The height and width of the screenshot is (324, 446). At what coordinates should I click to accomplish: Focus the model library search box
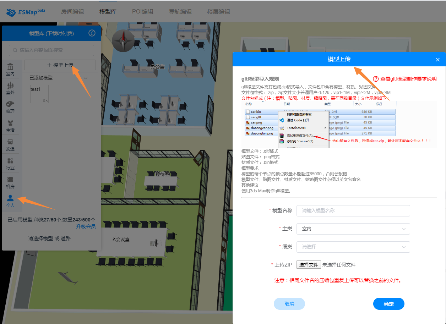pos(51,50)
